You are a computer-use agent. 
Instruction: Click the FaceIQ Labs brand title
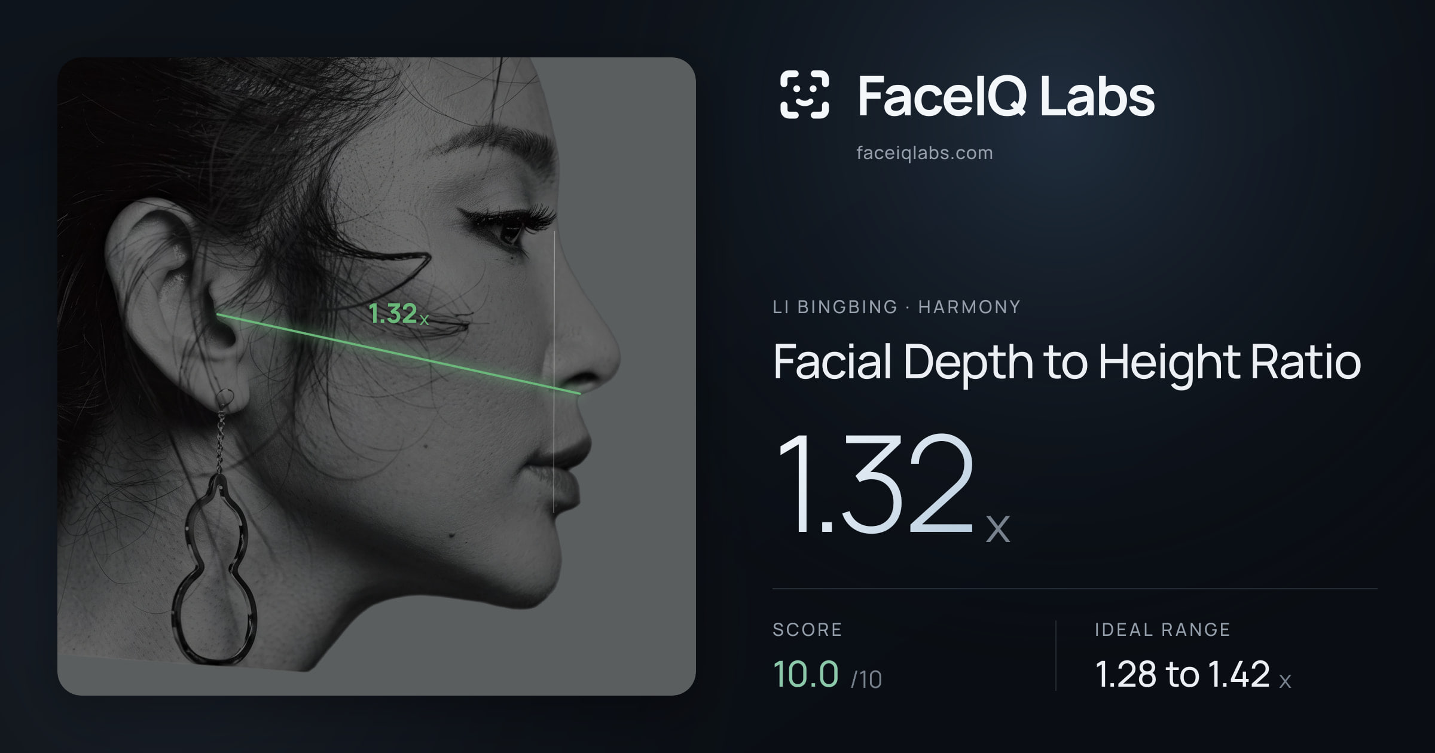tap(1006, 96)
